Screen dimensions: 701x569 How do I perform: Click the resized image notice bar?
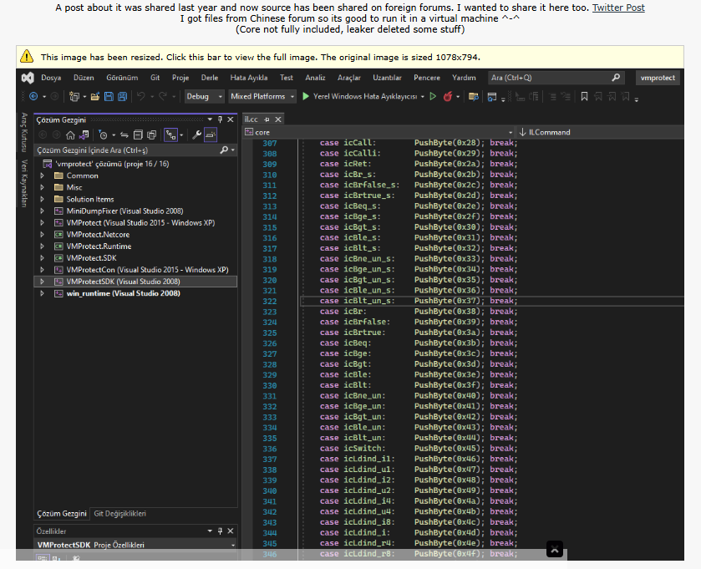(x=350, y=57)
